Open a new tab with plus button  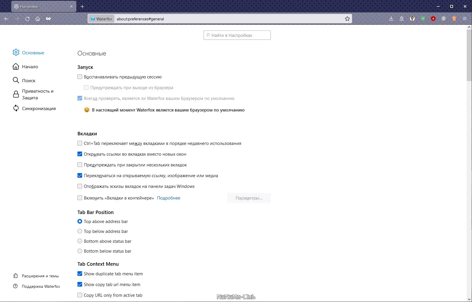(82, 6)
